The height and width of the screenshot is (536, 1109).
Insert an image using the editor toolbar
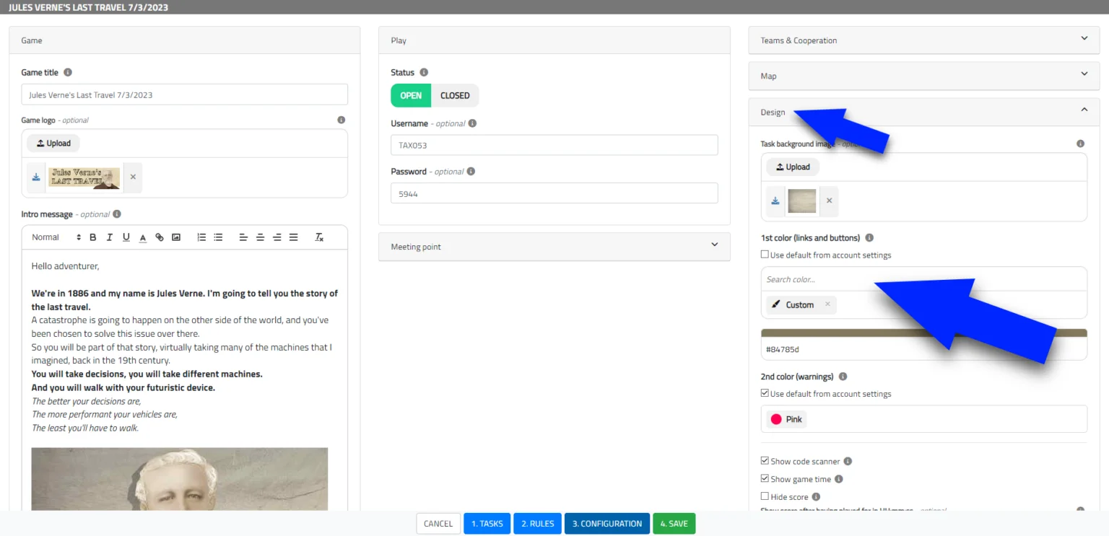[176, 237]
